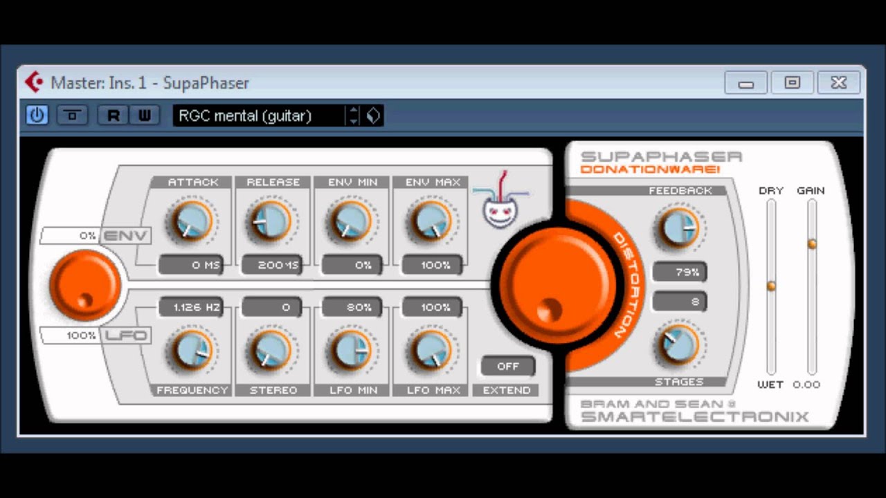Click the LFO 100% amount display

point(70,335)
